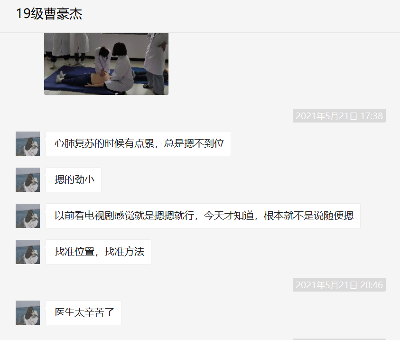This screenshot has height=340, width=400.
Task: Click avatar beside 心肺复苏的时候有点累 message
Action: tap(28, 144)
